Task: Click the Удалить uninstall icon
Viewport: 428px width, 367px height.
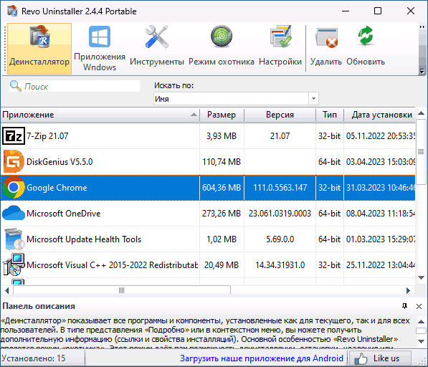Action: point(326,38)
